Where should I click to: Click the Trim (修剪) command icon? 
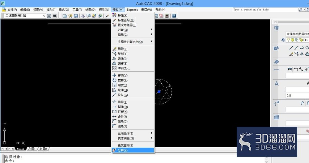(x=114, y=102)
